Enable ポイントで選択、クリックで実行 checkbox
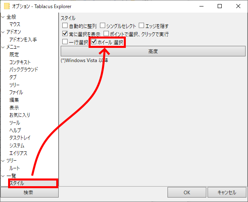 click(106, 34)
